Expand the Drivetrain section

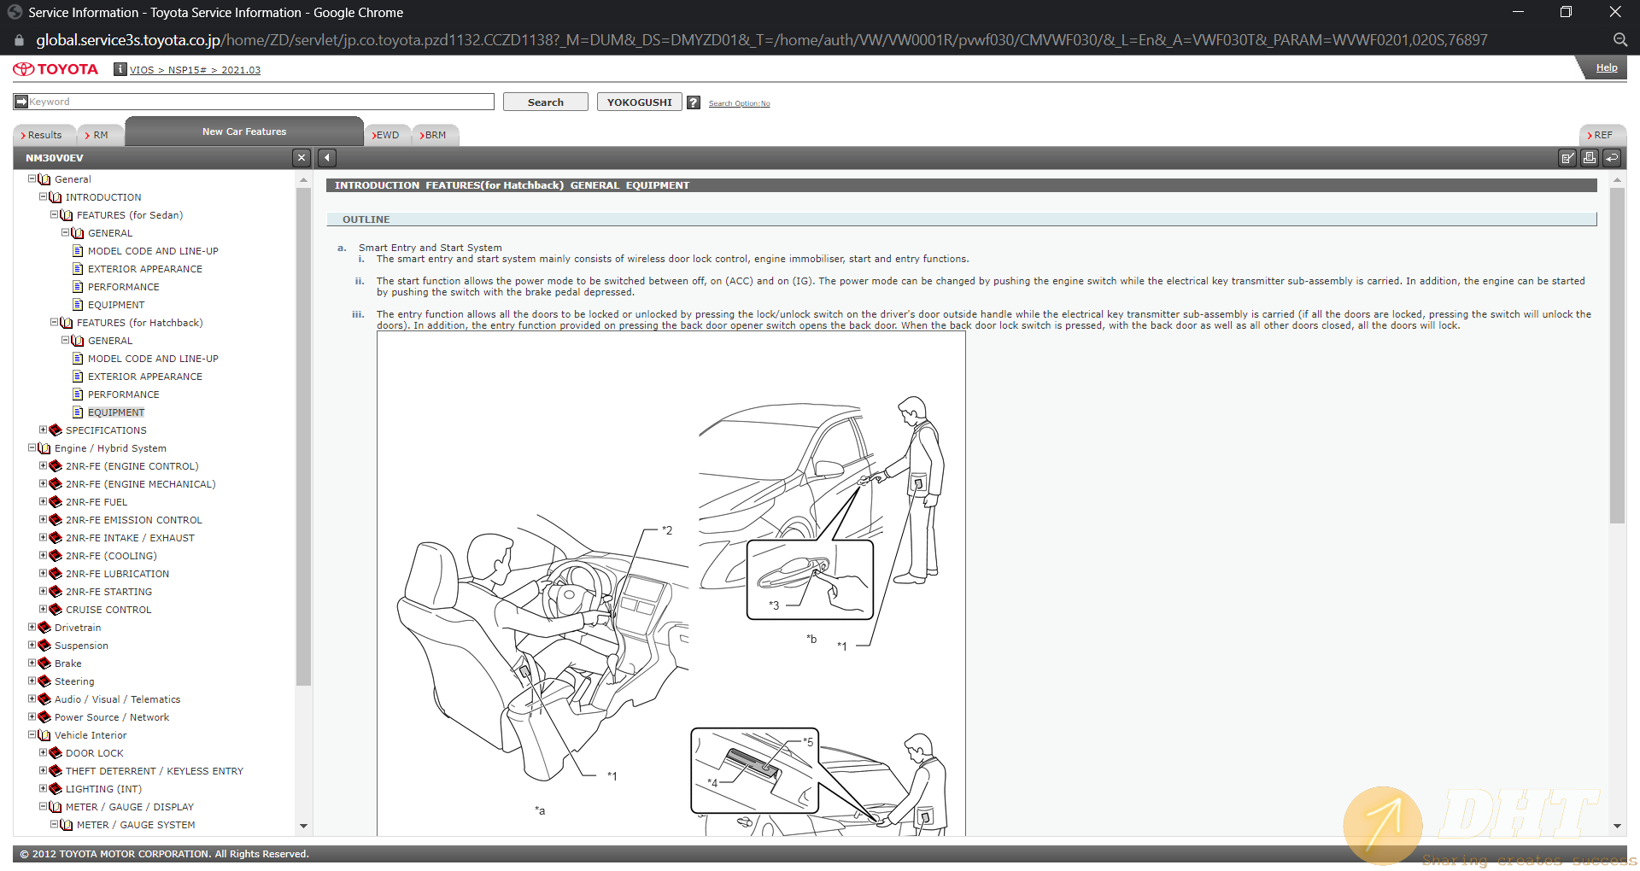(32, 628)
